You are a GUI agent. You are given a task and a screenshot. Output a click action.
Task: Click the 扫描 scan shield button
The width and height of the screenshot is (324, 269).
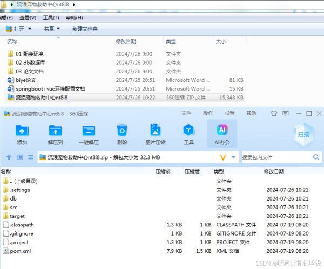coord(303,134)
